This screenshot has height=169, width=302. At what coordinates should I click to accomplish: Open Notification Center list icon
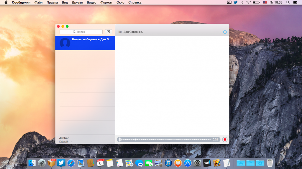coord(296,2)
